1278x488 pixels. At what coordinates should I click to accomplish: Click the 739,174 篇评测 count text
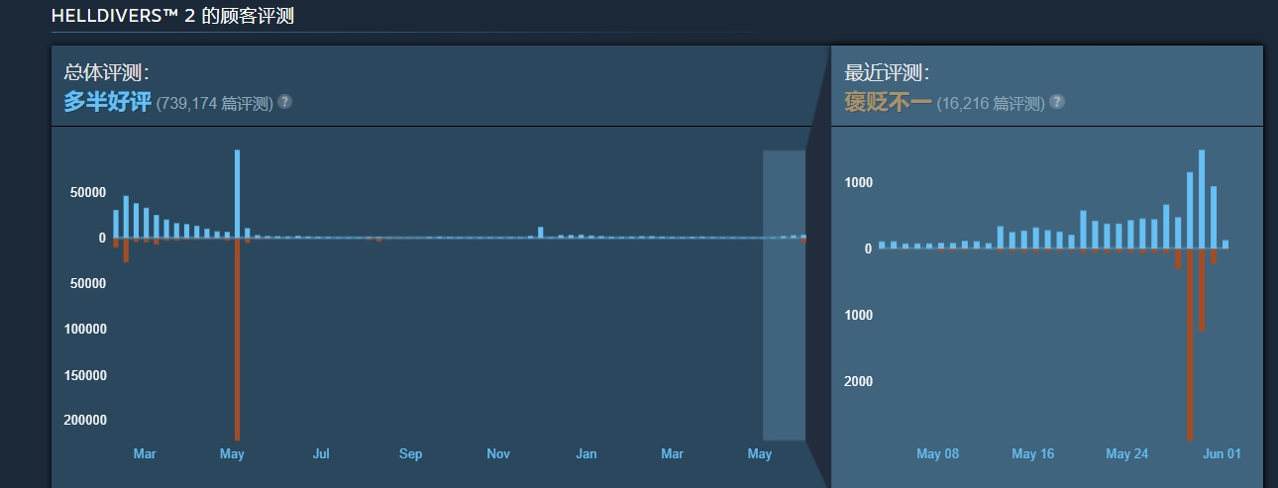tap(214, 103)
